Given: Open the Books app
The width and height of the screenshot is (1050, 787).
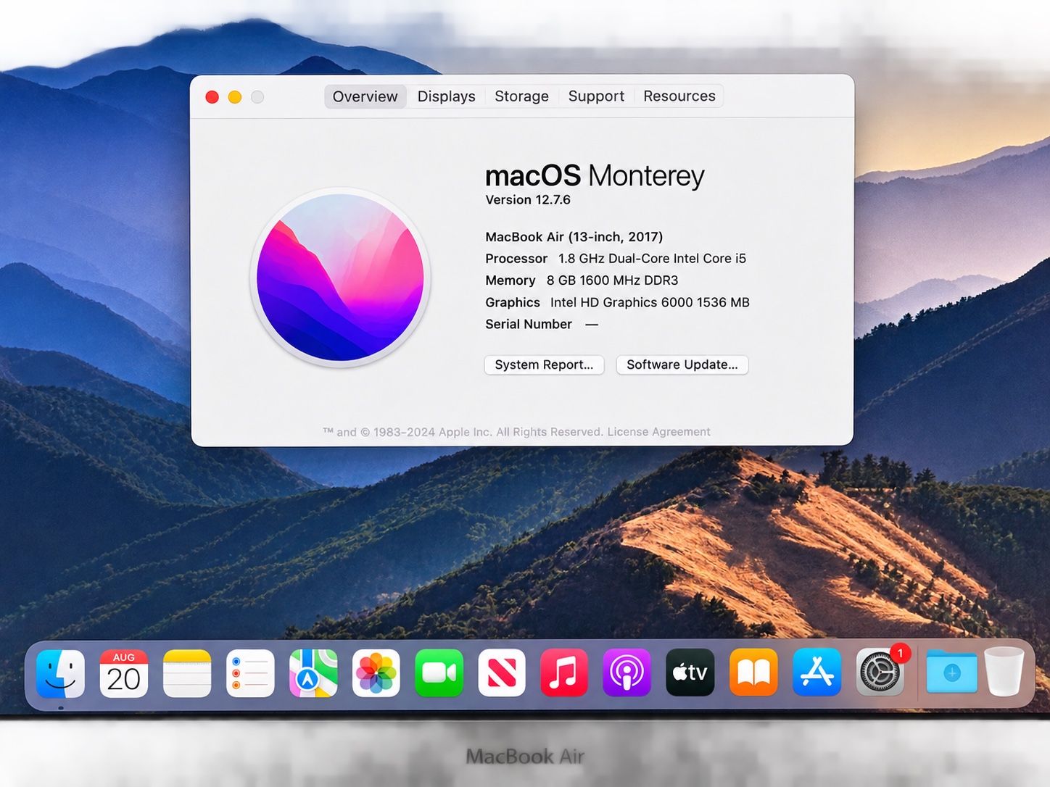Looking at the screenshot, I should [753, 673].
